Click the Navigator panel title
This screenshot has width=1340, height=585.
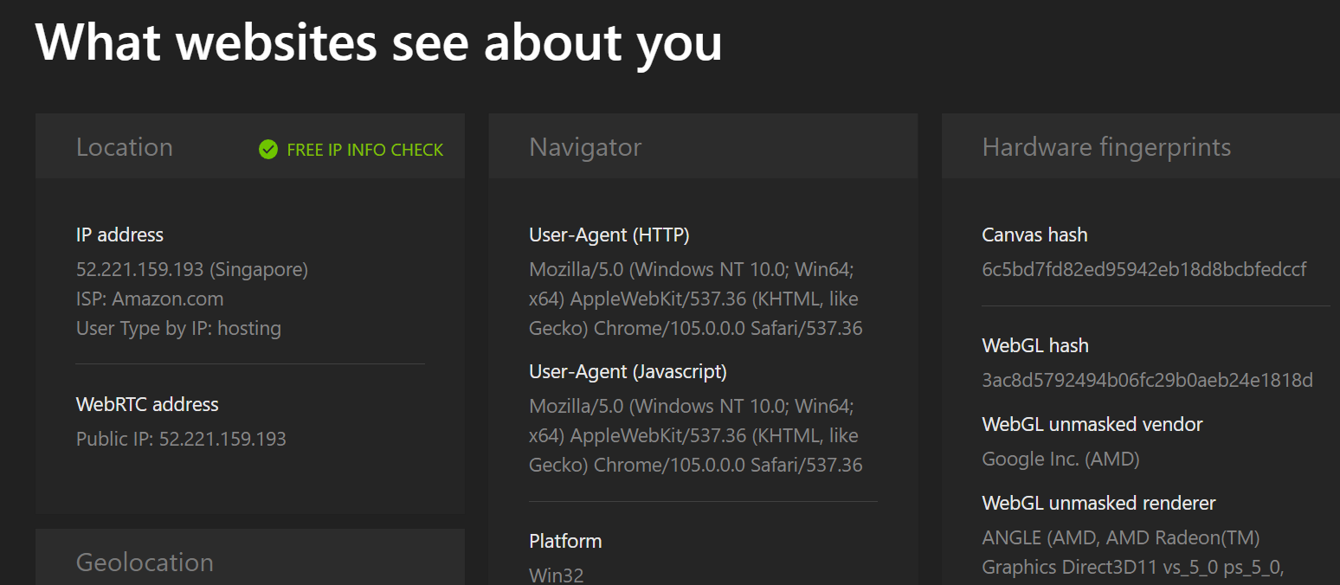tap(585, 147)
